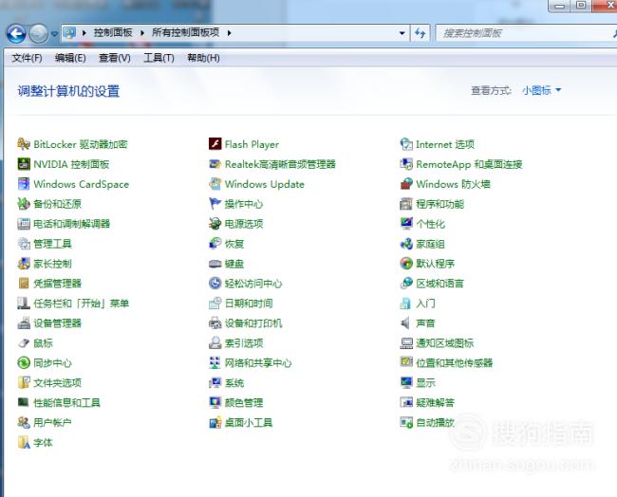Click the 所有控制面板项 breadcrumb
This screenshot has height=497, width=617.
[x=185, y=32]
